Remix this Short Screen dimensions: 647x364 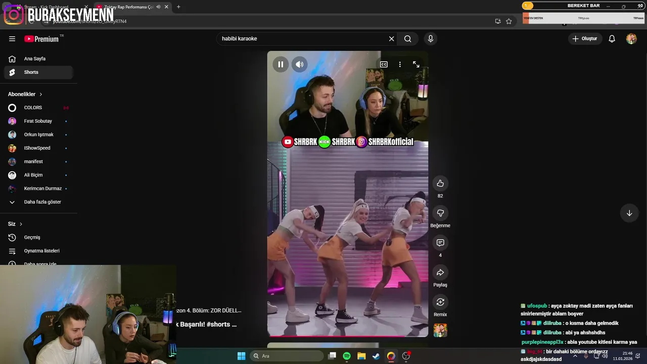[440, 302]
